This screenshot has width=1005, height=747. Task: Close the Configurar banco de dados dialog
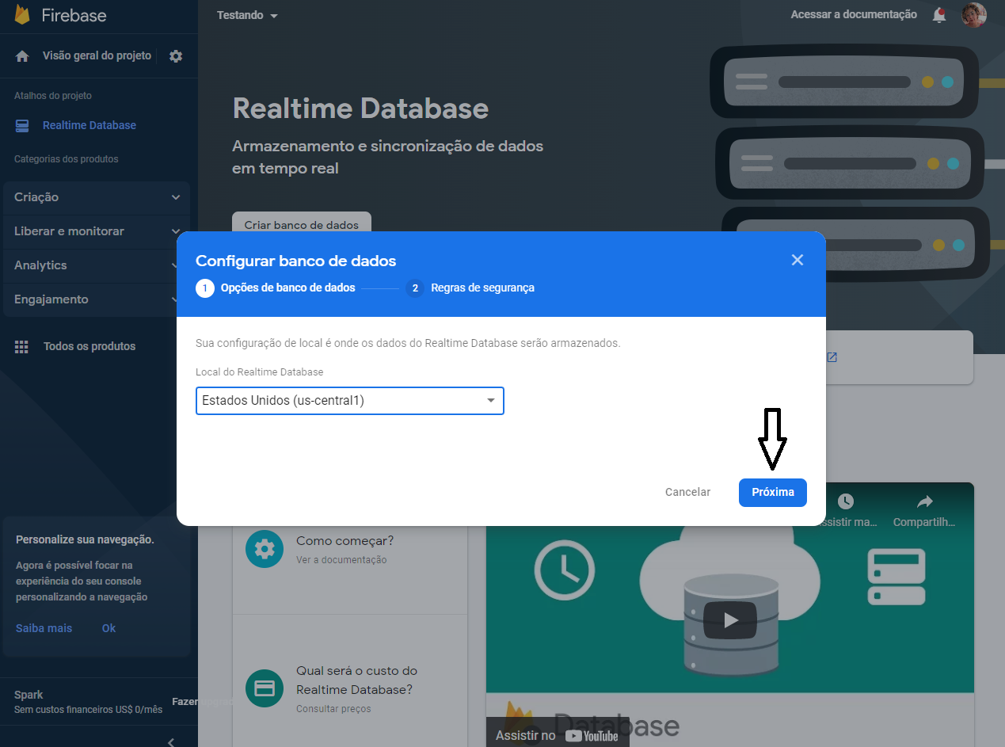pos(798,260)
